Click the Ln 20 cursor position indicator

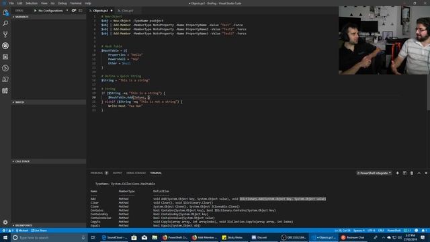tap(343, 231)
